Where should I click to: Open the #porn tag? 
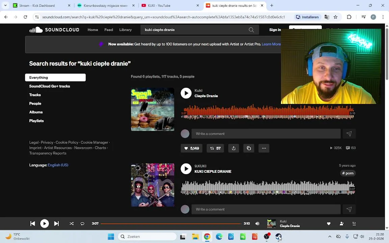[x=348, y=173]
